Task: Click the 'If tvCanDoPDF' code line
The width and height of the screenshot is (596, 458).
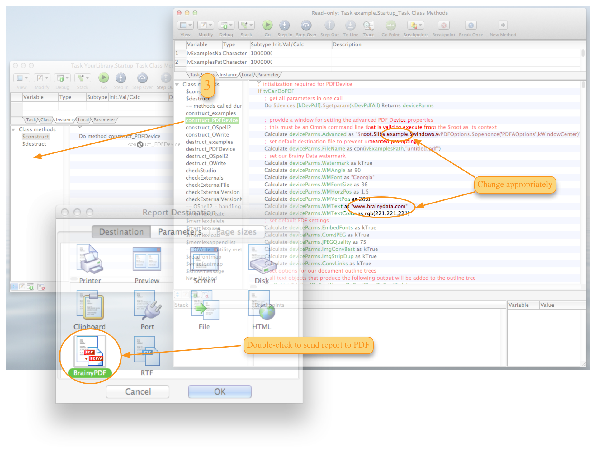Action: (x=276, y=91)
